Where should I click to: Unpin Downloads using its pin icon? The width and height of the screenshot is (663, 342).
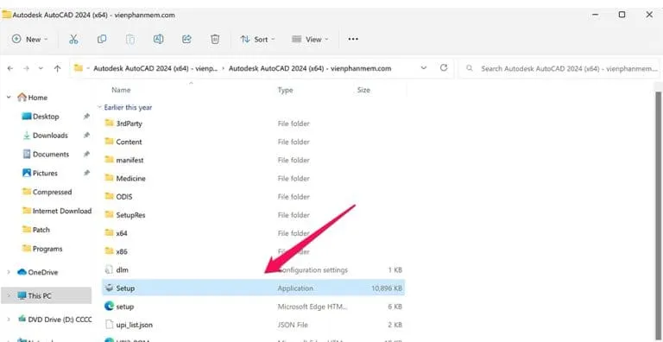click(x=86, y=136)
